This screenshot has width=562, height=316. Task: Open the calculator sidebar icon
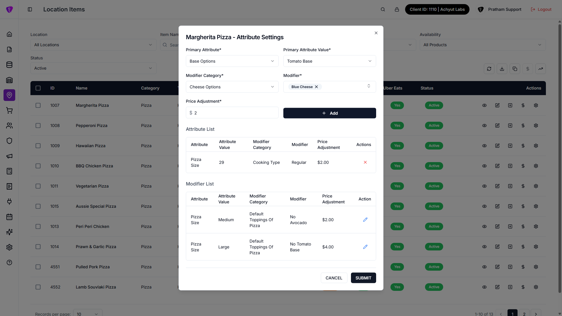tap(9, 171)
